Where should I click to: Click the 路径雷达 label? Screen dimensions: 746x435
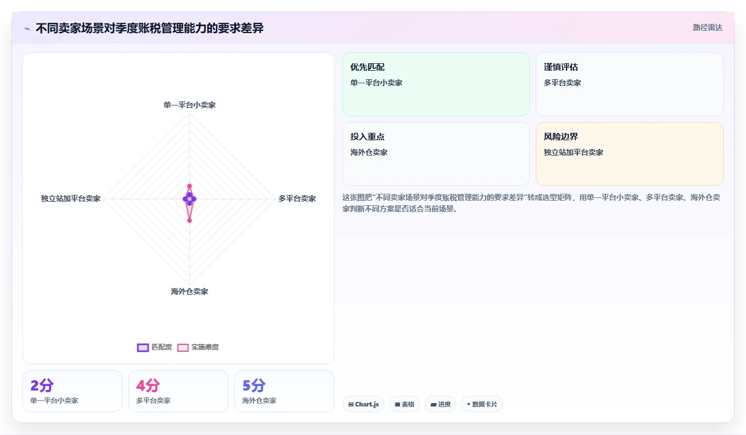pyautogui.click(x=707, y=27)
